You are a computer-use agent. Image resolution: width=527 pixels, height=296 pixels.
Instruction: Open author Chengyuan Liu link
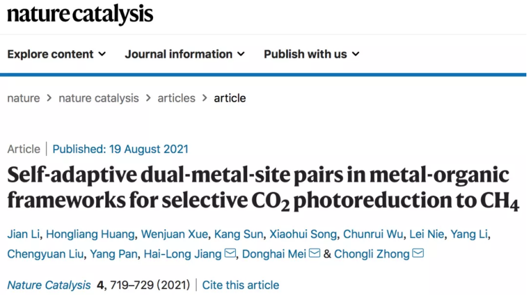pyautogui.click(x=45, y=254)
